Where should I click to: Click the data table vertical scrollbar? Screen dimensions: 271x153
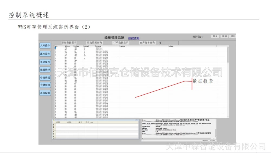coord(228,81)
